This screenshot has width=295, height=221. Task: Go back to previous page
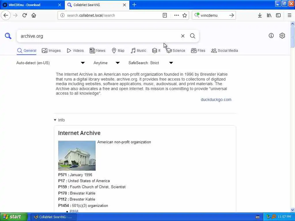(6, 15)
